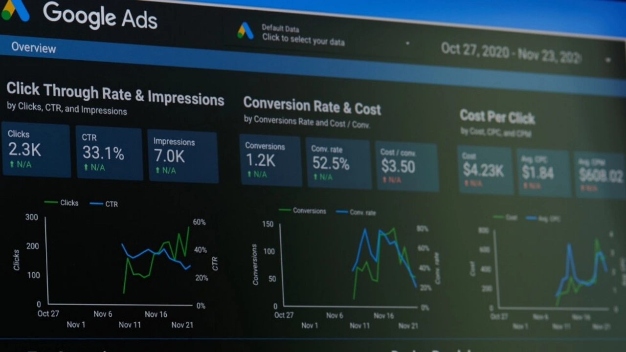Screen dimensions: 626x352
Task: Toggle the Clicks series in the legend
Action: point(62,202)
